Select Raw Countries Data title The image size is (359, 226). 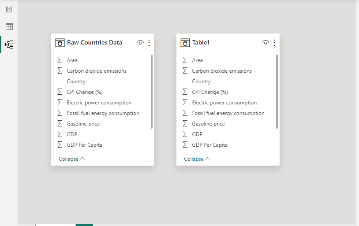pyautogui.click(x=94, y=43)
